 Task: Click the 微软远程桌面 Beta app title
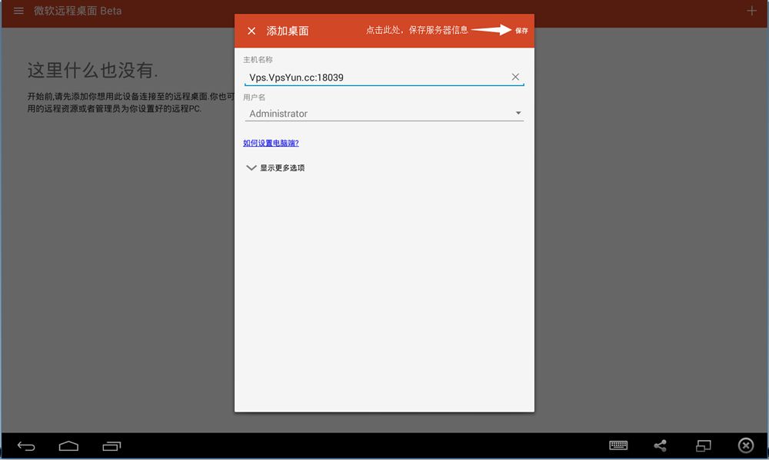click(78, 11)
